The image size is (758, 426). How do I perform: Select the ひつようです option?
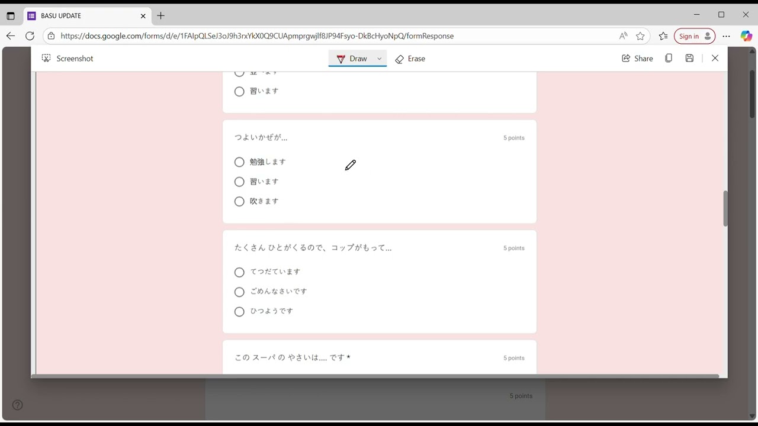click(x=239, y=312)
